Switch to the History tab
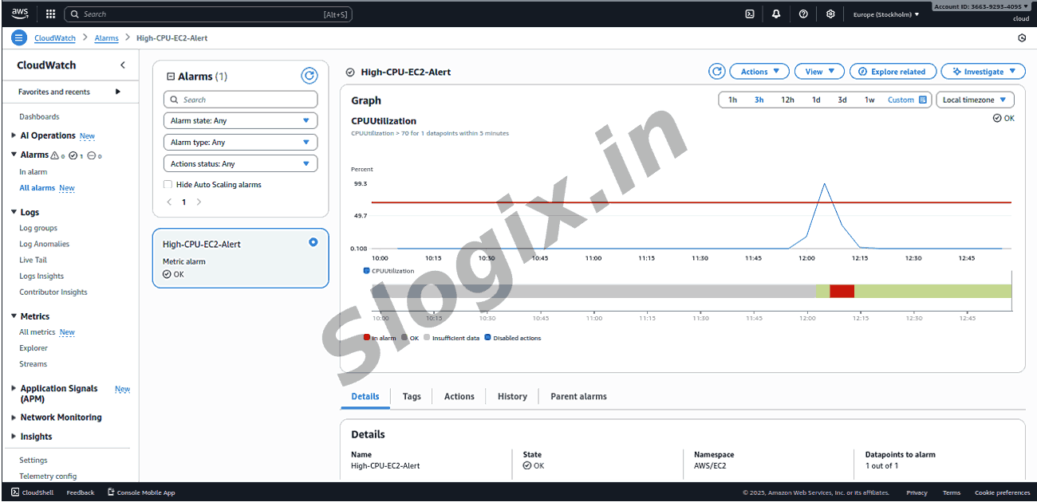 click(x=512, y=397)
